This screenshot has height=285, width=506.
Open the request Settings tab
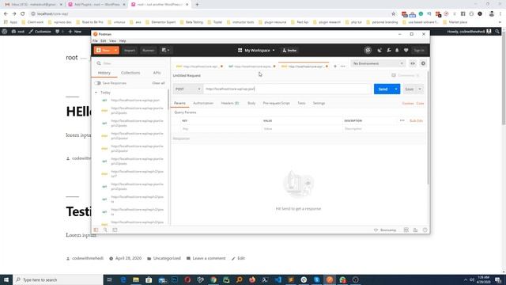pos(319,103)
